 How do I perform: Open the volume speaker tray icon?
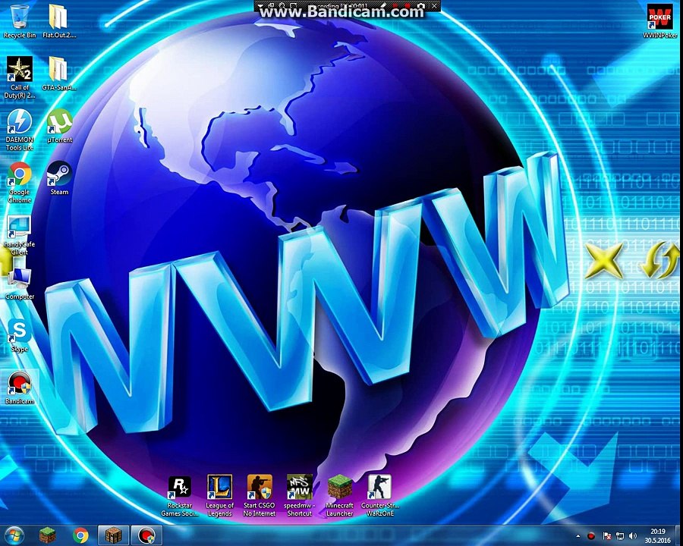(x=633, y=536)
